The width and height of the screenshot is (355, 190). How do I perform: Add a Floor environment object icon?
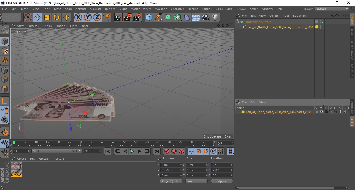pos(196,17)
